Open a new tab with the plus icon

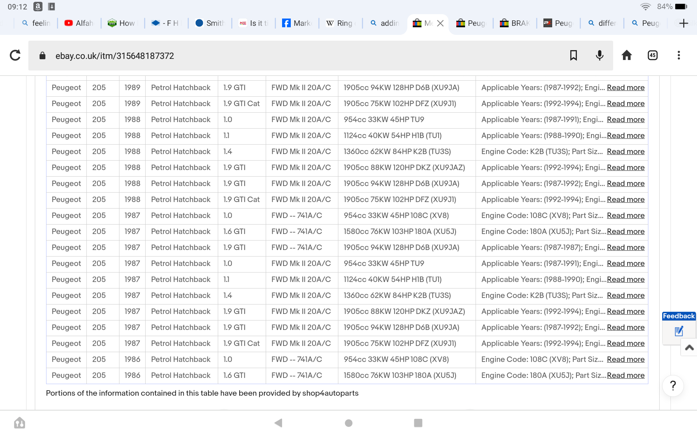click(684, 23)
